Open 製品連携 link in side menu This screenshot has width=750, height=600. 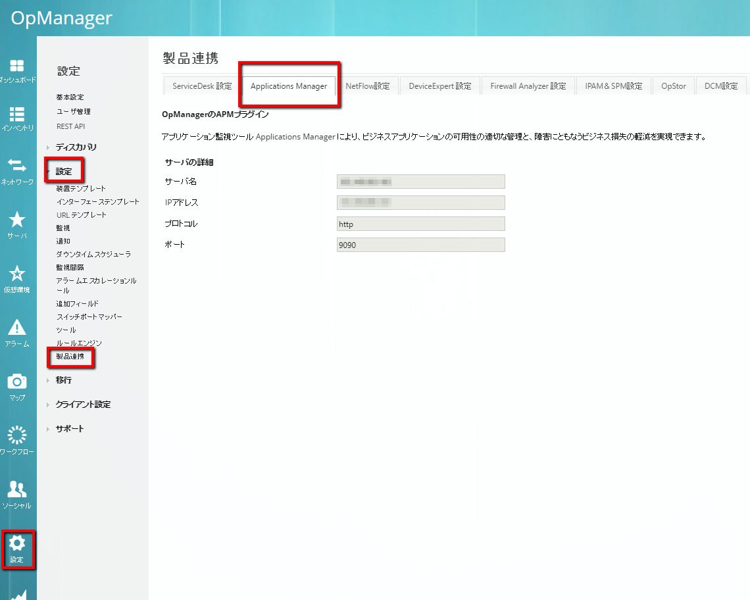click(70, 357)
